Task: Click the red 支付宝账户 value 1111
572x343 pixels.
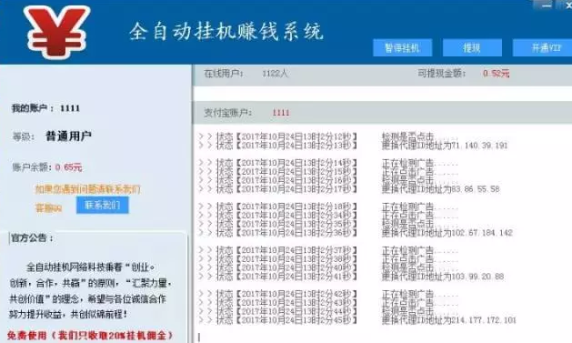Action: pos(281,113)
